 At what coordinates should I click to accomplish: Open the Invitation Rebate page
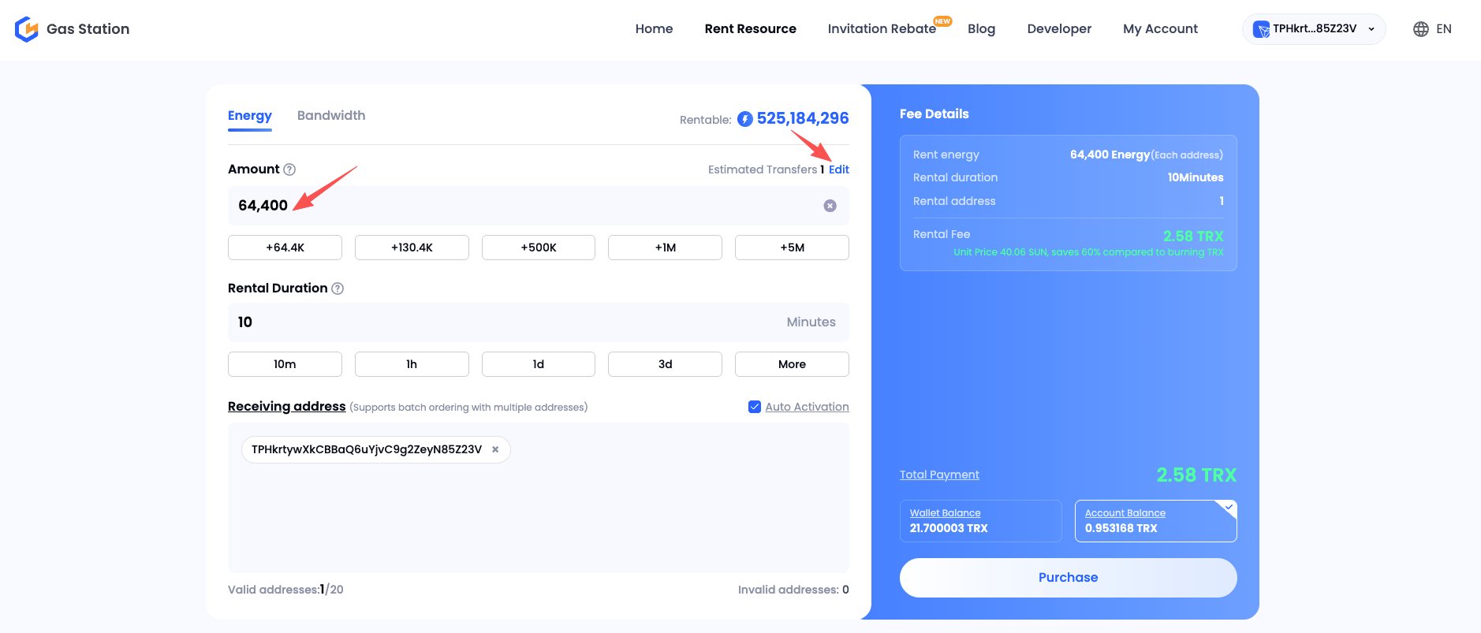pyautogui.click(x=882, y=29)
